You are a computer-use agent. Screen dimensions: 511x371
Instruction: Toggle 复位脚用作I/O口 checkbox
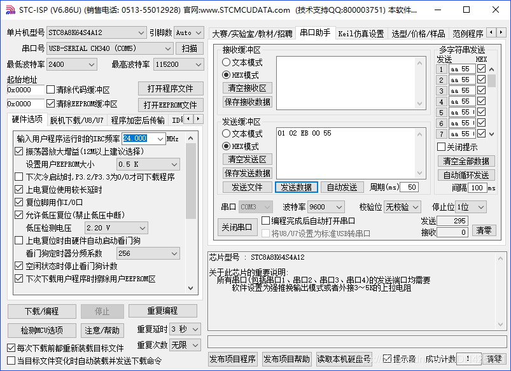click(x=19, y=202)
